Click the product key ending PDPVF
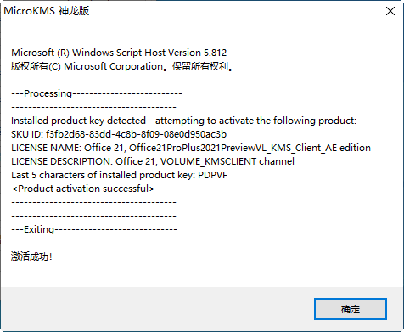404x332 pixels. [212, 175]
